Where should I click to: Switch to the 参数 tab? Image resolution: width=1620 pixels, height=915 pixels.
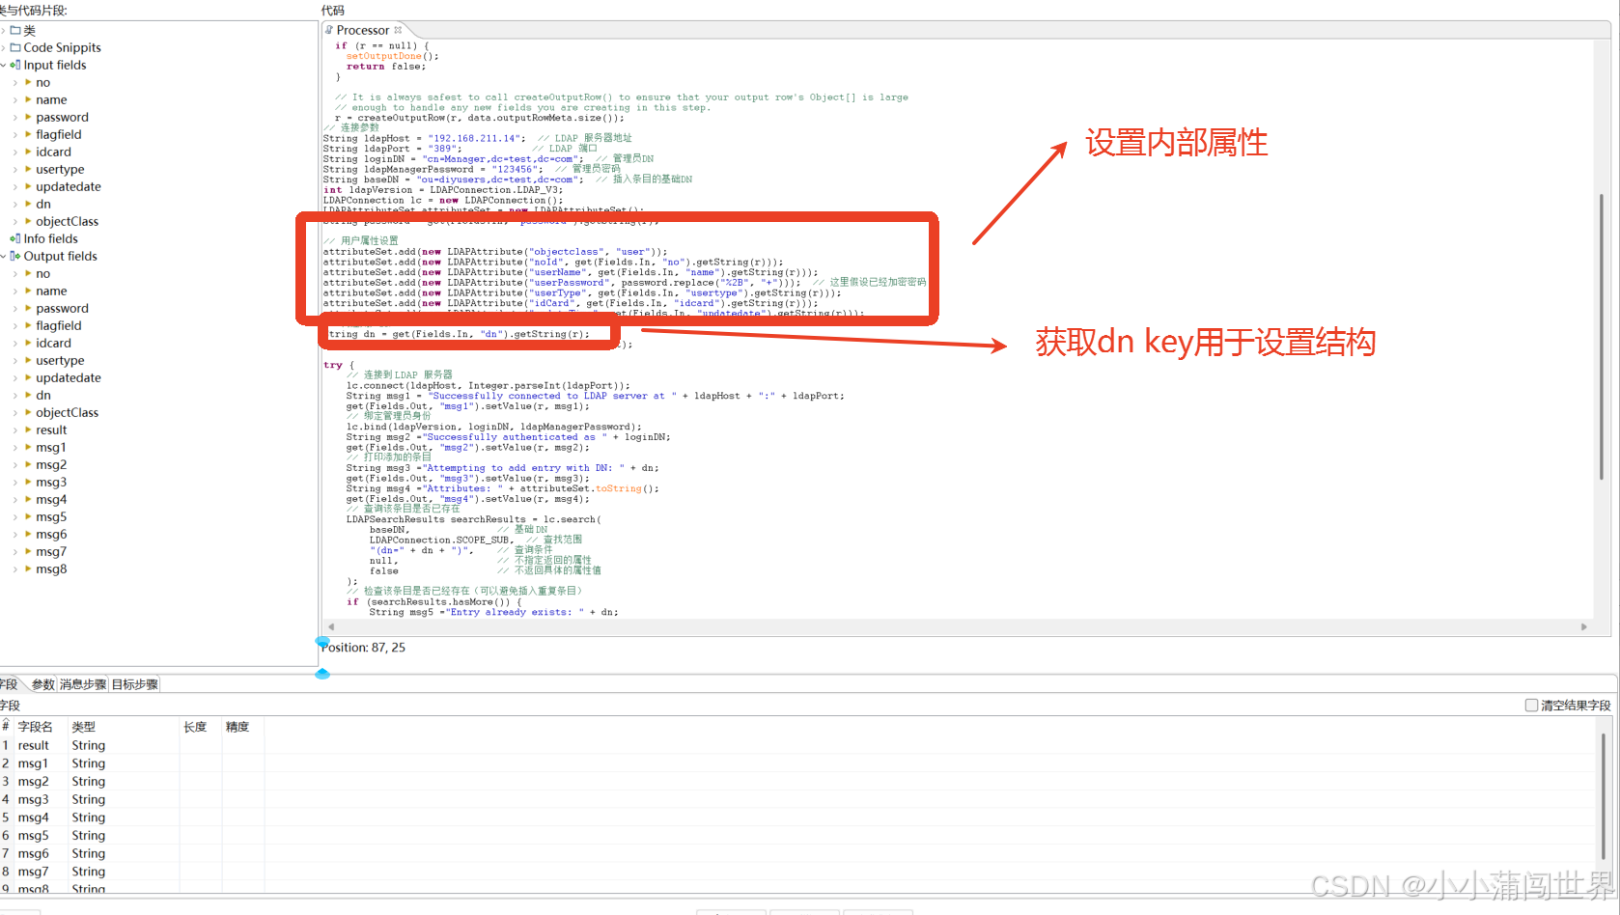pyautogui.click(x=42, y=683)
